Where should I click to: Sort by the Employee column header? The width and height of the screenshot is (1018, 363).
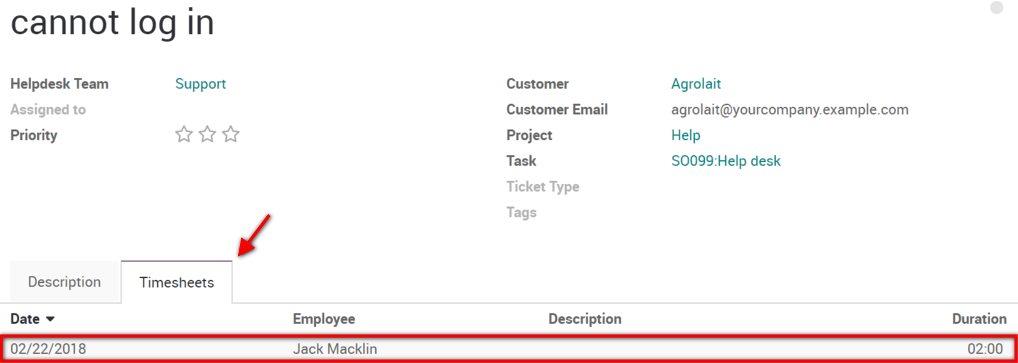[x=324, y=319]
